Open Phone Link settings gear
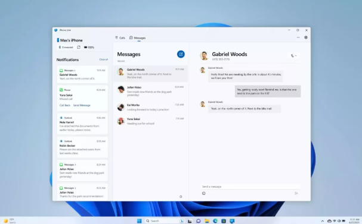 coord(306,37)
